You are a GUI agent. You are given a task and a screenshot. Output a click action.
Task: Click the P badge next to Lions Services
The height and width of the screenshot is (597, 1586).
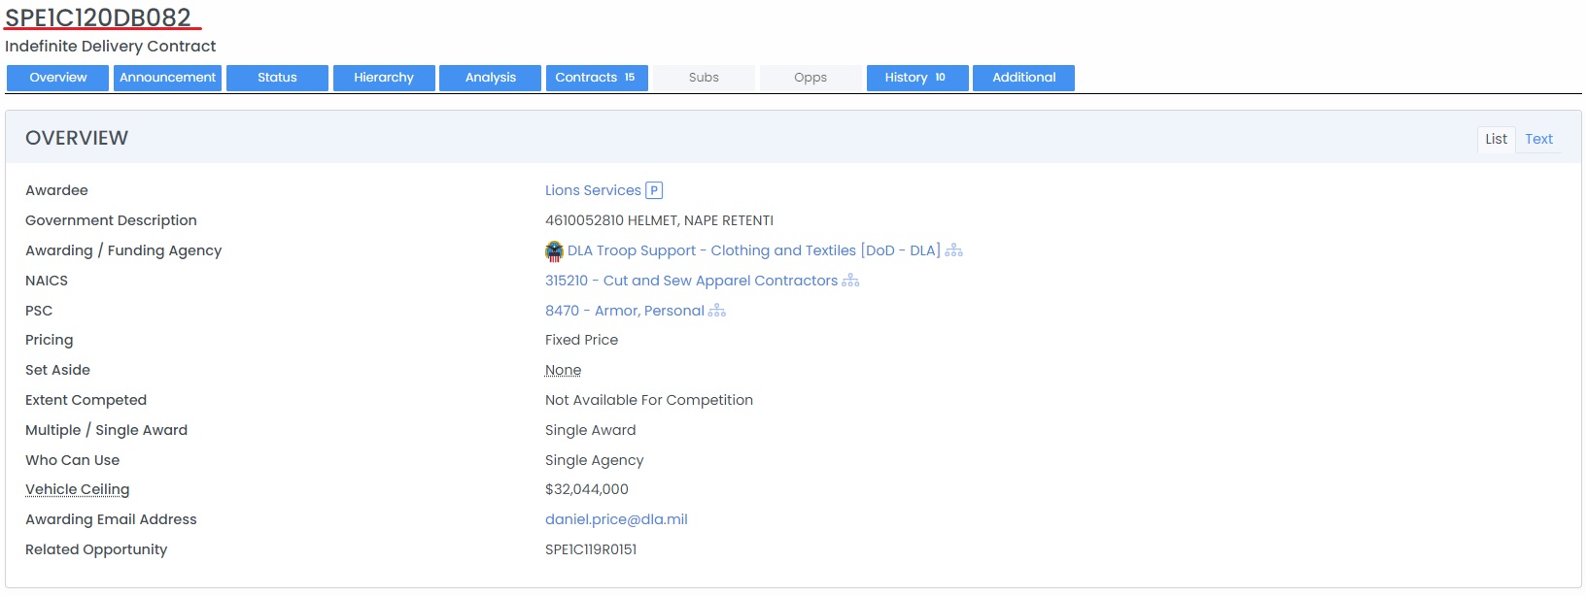(654, 190)
